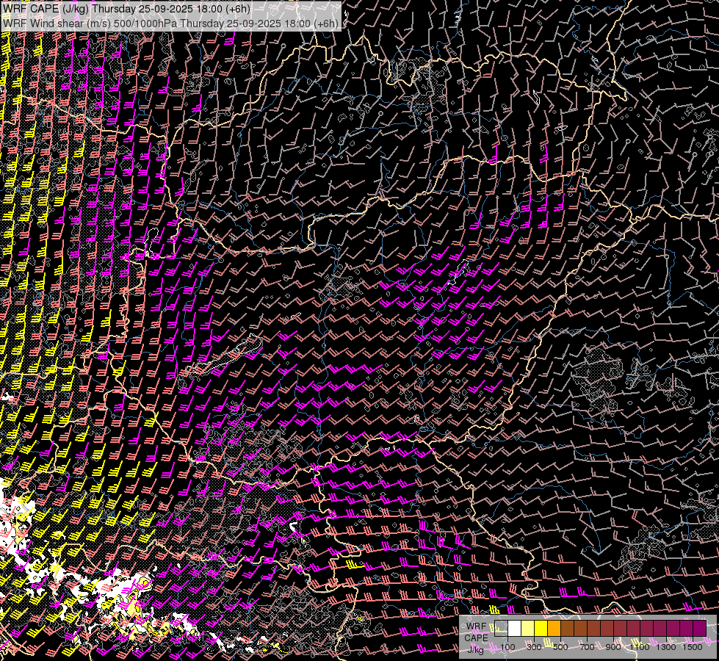
Task: Click the white swatch in the CAPE legend
Action: (515, 628)
